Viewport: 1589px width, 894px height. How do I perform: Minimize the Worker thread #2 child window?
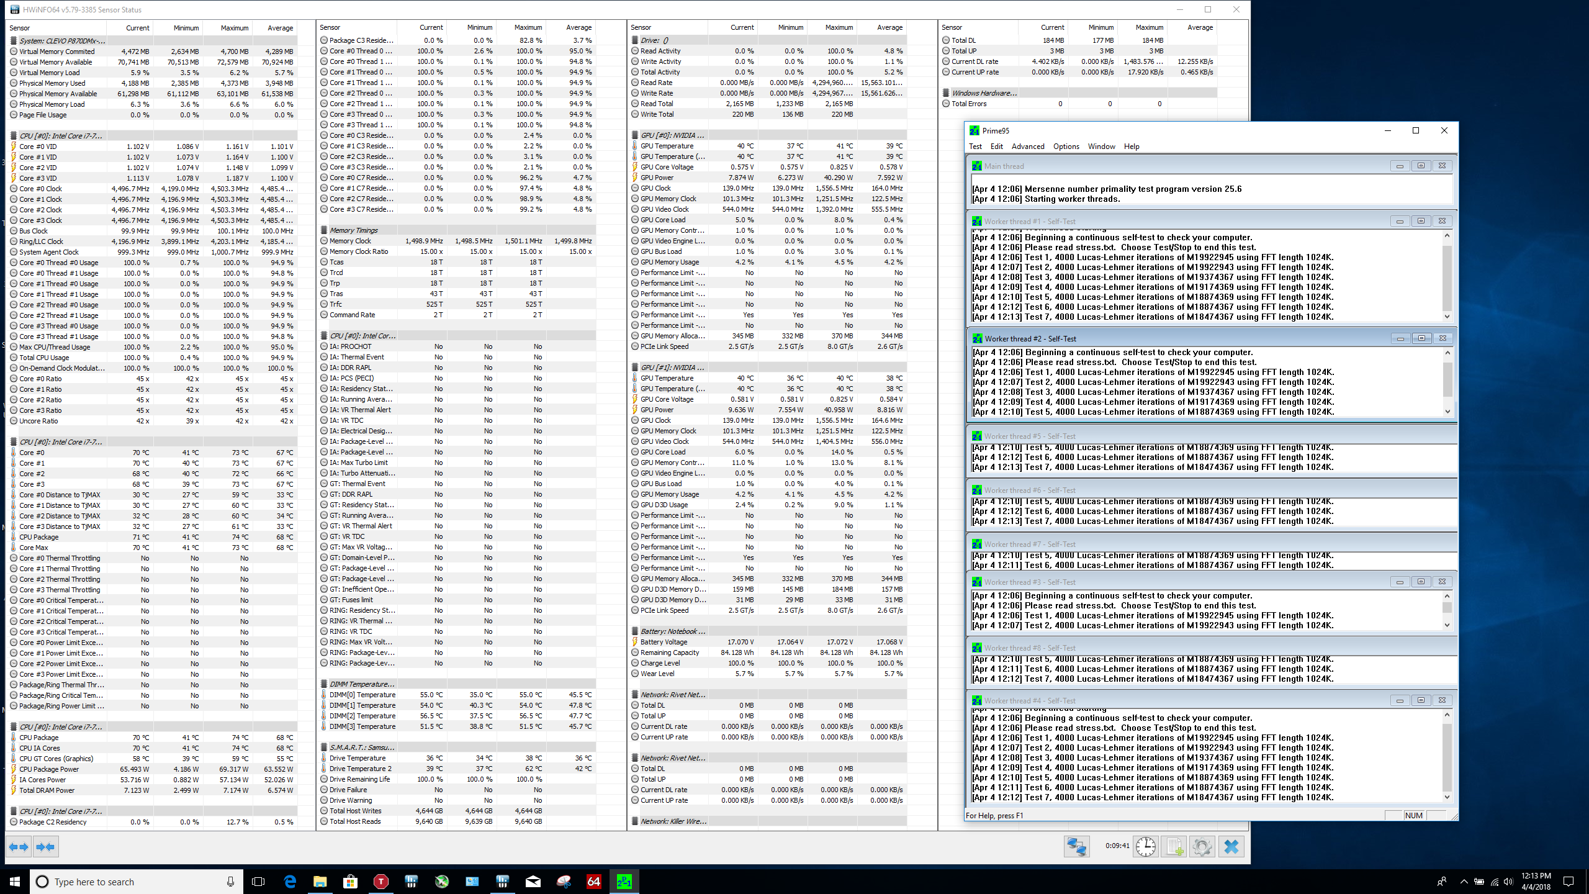[x=1400, y=338]
